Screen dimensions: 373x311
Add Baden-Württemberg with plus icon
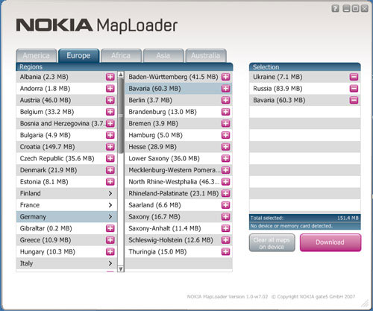[225, 77]
